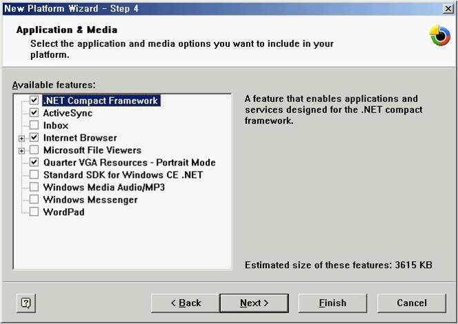Cancel the New Platform Wizard

click(x=411, y=303)
